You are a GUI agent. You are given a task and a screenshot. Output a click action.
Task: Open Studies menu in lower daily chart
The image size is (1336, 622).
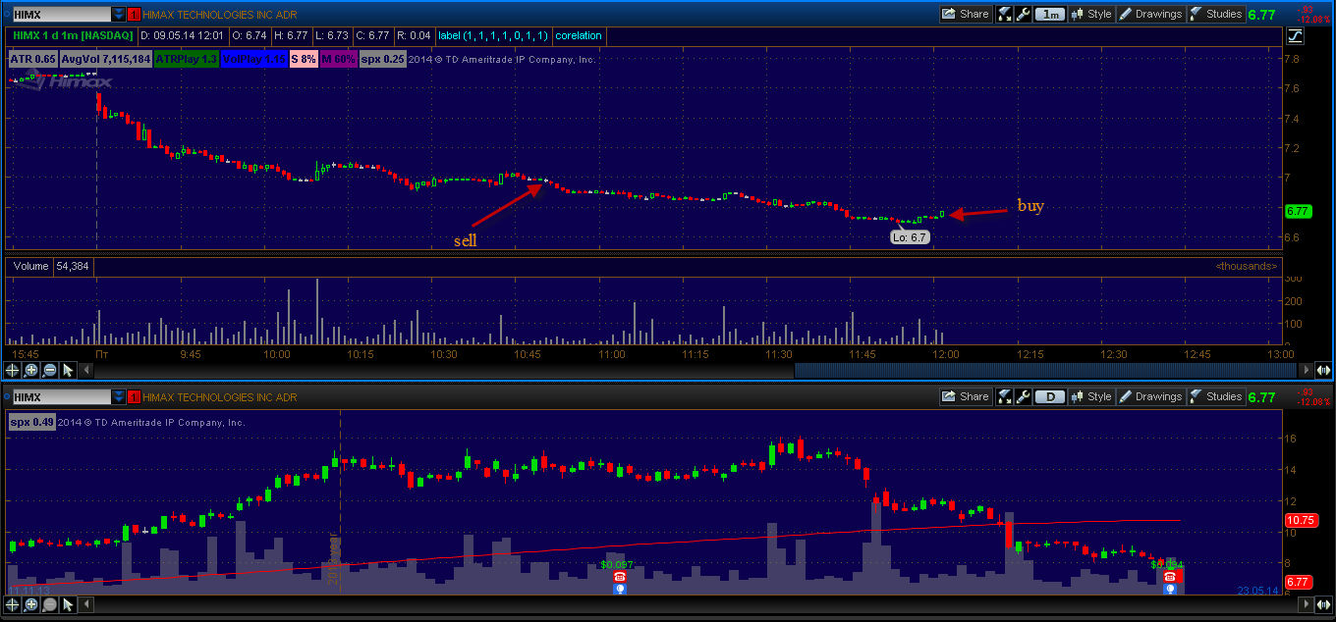[1216, 396]
